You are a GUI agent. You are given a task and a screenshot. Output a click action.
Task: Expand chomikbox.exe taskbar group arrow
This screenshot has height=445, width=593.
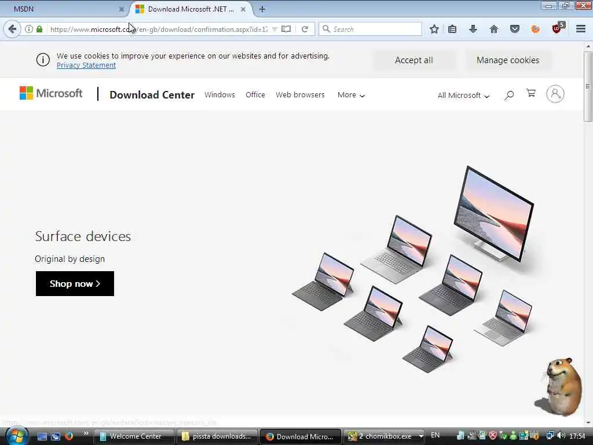coord(421,436)
